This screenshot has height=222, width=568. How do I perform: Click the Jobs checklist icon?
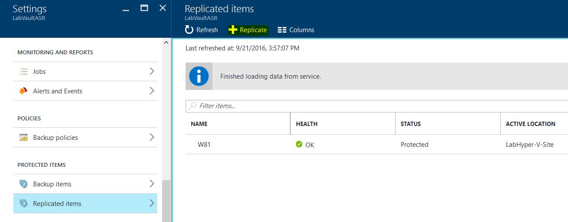click(23, 72)
